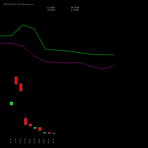Click the '23 Sep' date axis label
Screen dimensions: 148x148
[20, 141]
